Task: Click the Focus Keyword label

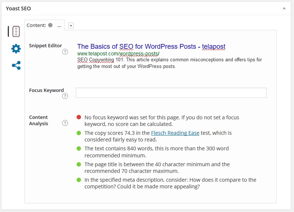Action: [x=47, y=90]
